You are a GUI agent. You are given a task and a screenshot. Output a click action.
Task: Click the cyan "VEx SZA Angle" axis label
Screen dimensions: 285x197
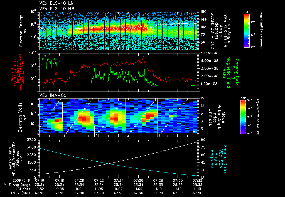tap(219, 159)
